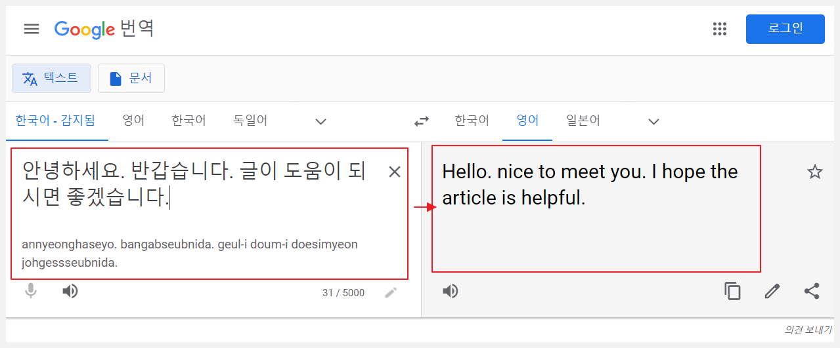Listen to the translated text audio
This screenshot has height=348, width=840.
pos(450,291)
